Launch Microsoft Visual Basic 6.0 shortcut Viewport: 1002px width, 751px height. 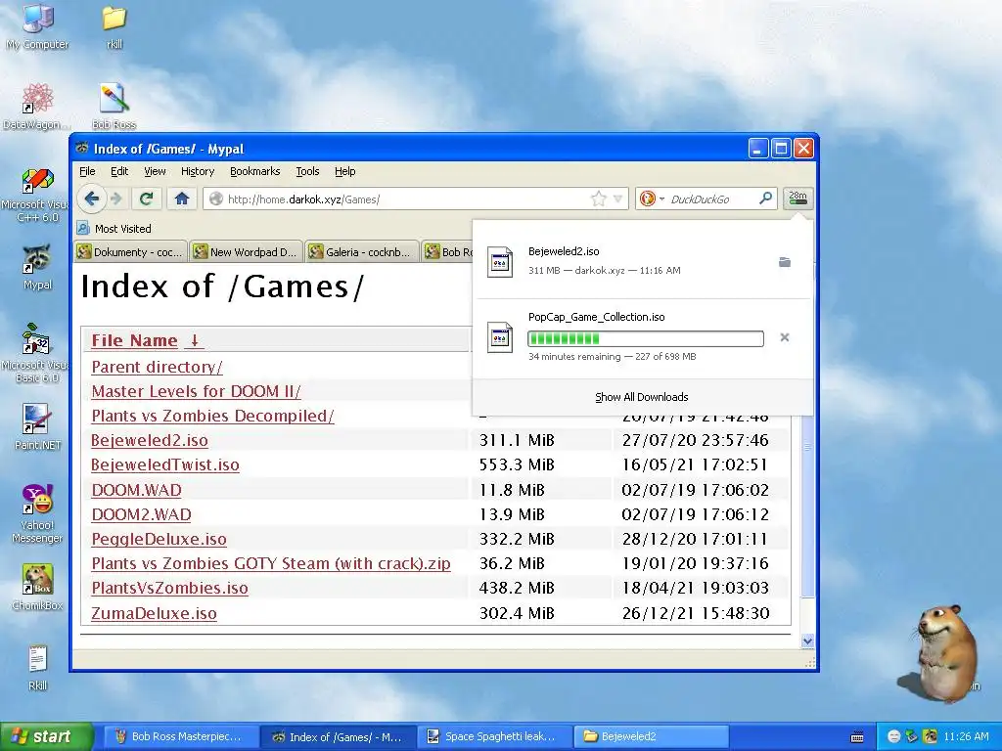click(x=37, y=353)
